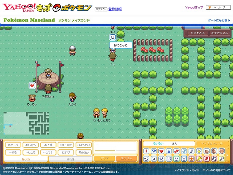
Task: Select the blank face with sweat emote
Action: point(169,159)
